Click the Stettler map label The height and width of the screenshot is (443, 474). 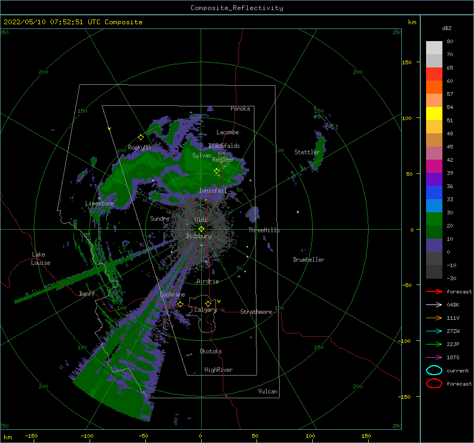[307, 152]
